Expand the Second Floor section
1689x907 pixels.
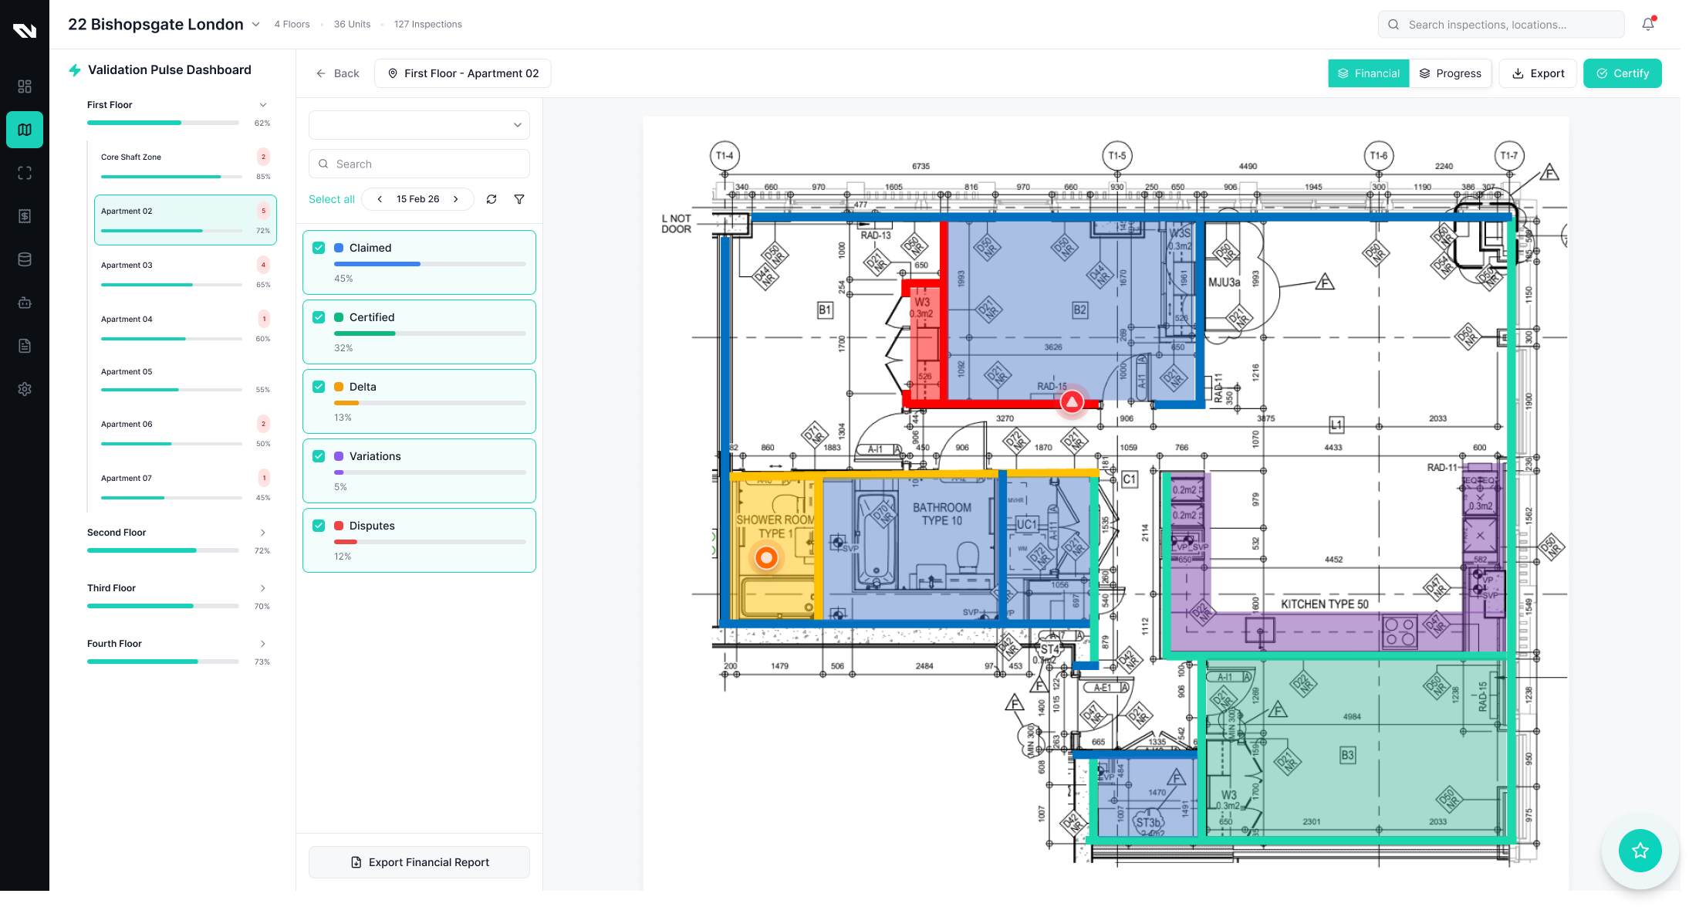tap(263, 533)
